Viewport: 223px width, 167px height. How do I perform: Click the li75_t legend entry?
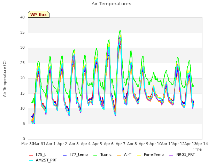(37, 154)
